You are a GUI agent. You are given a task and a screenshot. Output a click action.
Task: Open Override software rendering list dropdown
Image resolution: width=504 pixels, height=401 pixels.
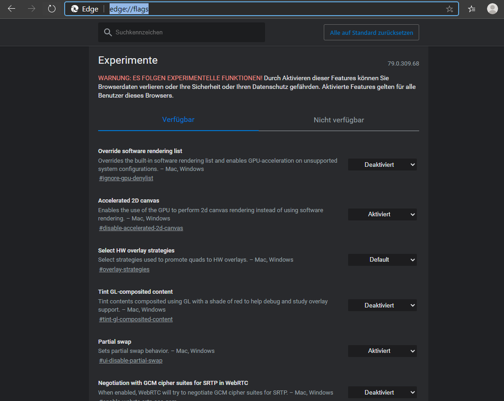click(x=382, y=165)
